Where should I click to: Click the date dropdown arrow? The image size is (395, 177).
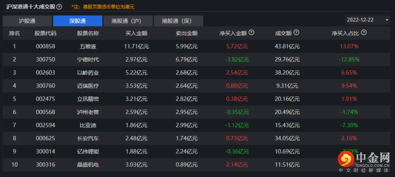coord(387,20)
